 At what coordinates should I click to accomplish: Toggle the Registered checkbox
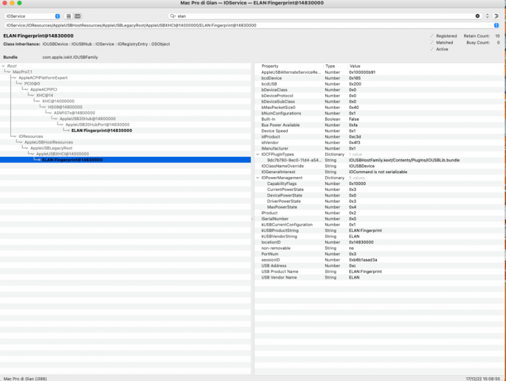[x=431, y=36]
